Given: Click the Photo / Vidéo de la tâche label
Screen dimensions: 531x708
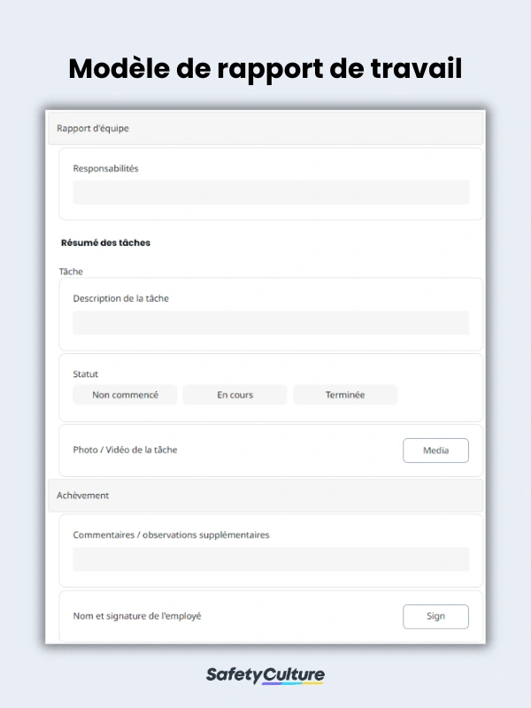Looking at the screenshot, I should click(125, 450).
